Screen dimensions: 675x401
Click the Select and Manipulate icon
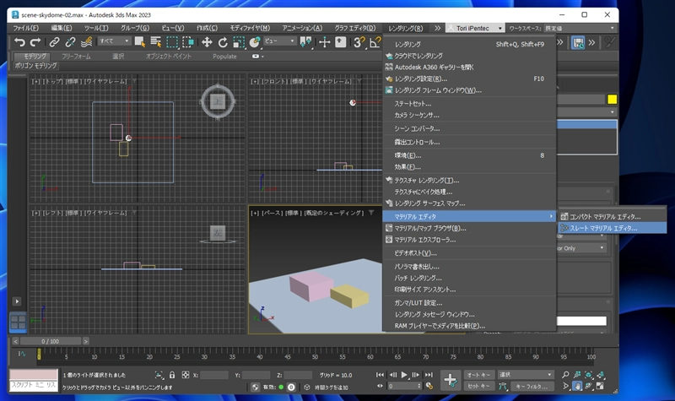[324, 42]
